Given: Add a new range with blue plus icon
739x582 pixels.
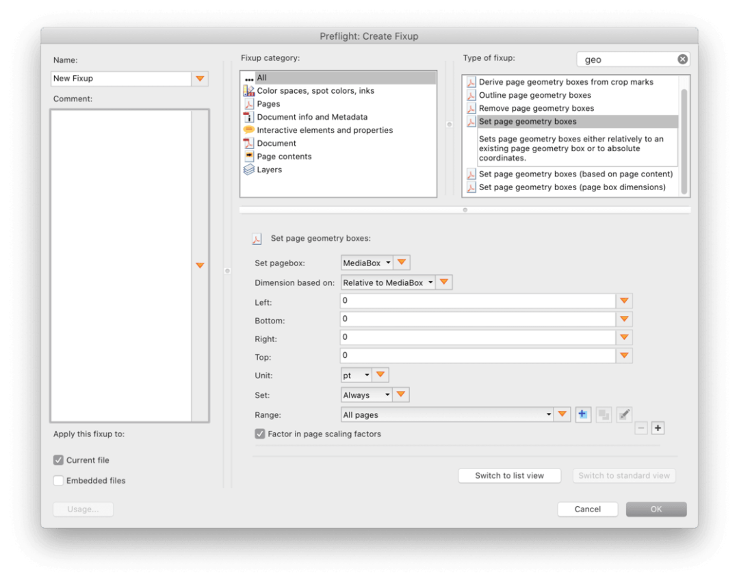Looking at the screenshot, I should point(583,414).
